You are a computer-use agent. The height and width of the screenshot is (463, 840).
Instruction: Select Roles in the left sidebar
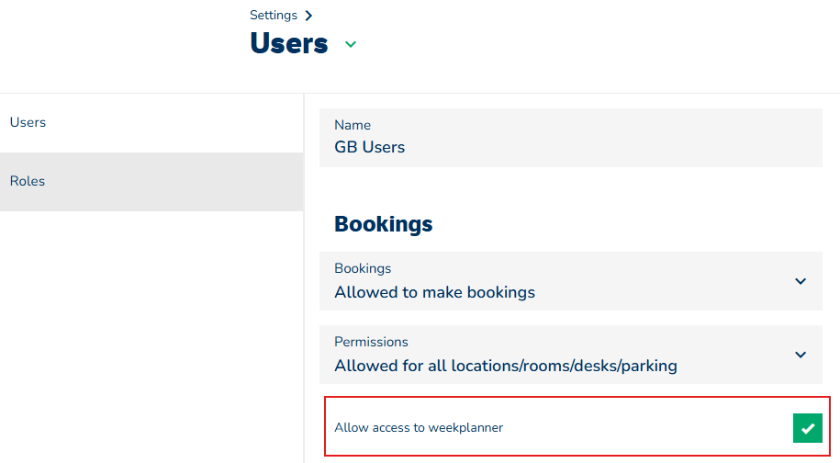click(28, 181)
